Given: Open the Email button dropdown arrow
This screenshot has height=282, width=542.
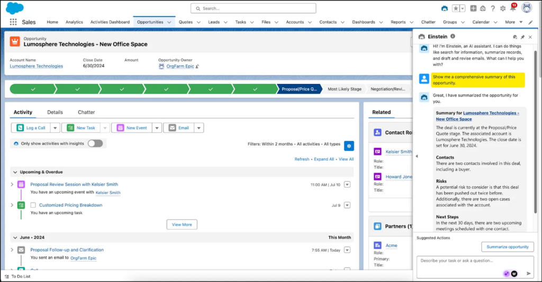Looking at the screenshot, I should pos(199,128).
